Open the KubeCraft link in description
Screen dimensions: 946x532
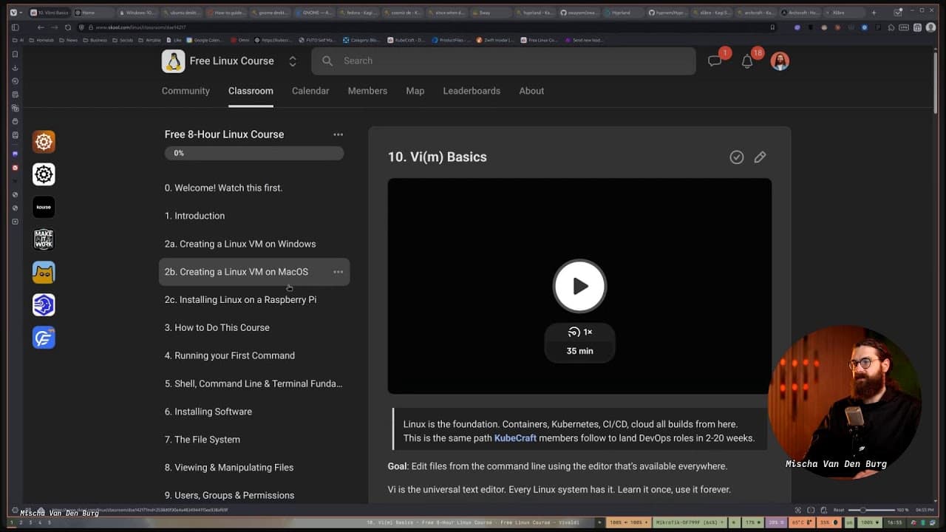[x=515, y=438]
